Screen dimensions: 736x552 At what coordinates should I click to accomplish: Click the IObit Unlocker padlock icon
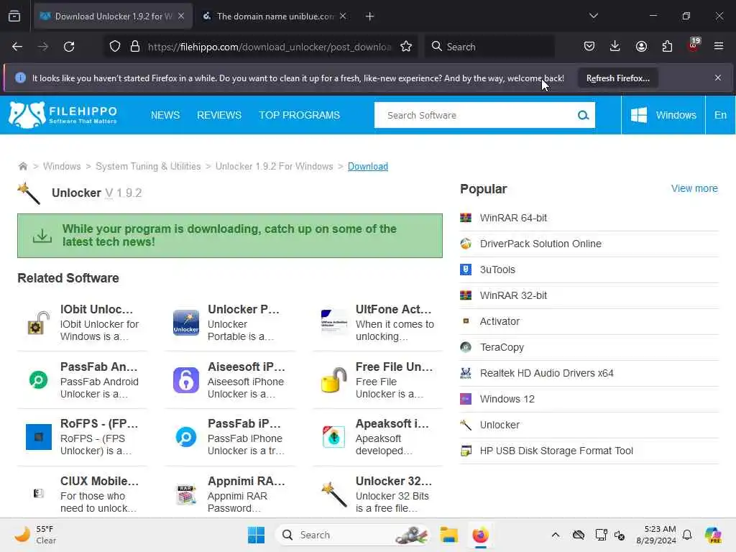[39, 323]
